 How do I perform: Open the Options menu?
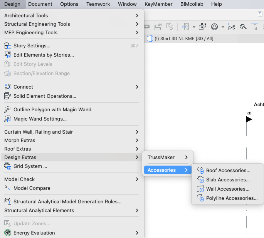click(69, 4)
